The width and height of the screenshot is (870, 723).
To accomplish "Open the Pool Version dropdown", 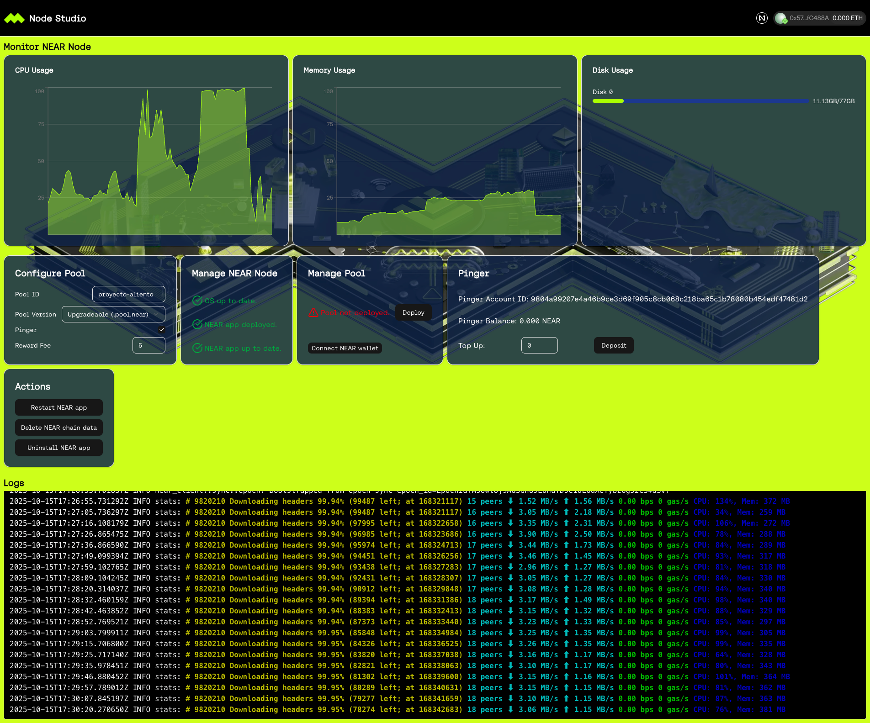I will point(113,314).
